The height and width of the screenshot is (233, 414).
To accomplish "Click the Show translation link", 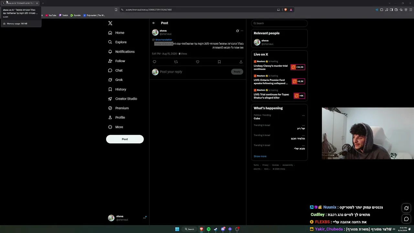I will pos(163,40).
